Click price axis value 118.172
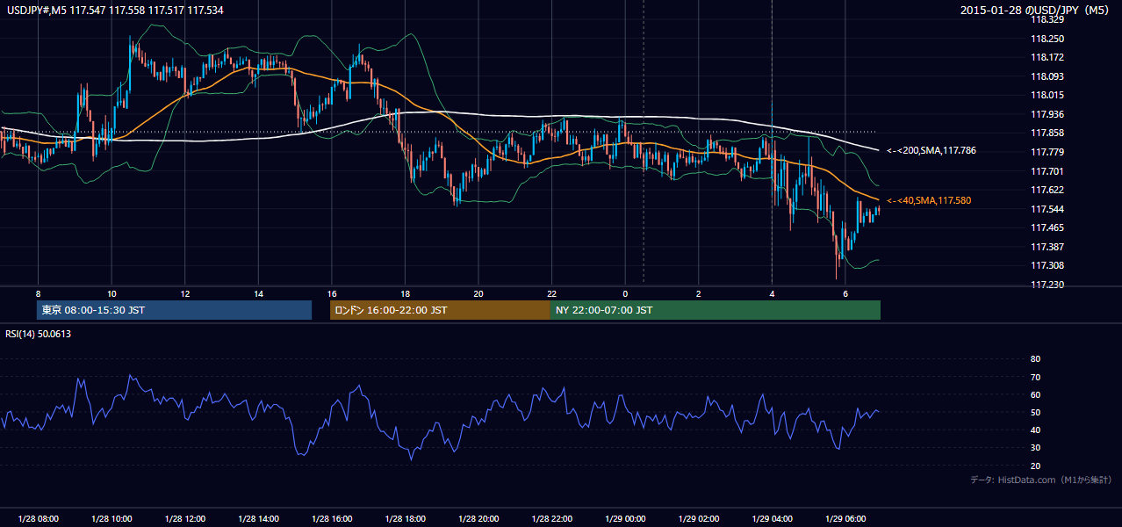1122x527 pixels. (x=1046, y=57)
